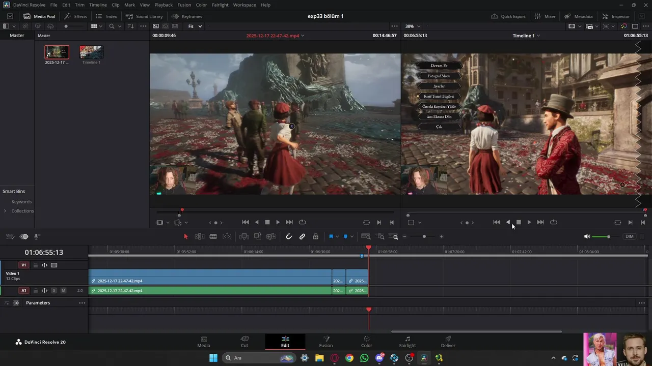652x366 pixels.
Task: Open the Playback menu
Action: [x=164, y=5]
